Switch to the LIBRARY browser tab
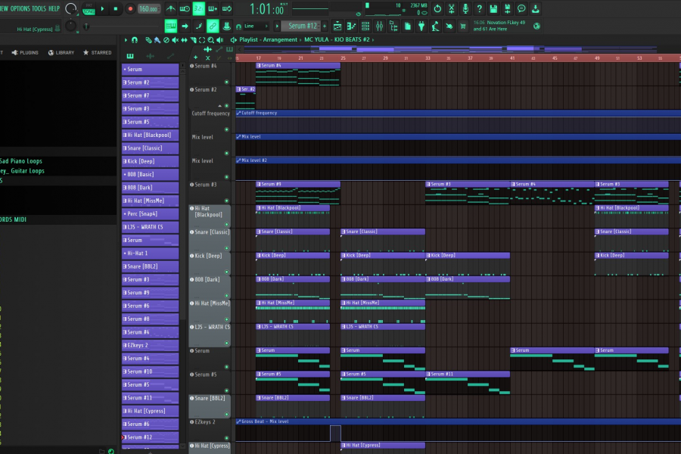The height and width of the screenshot is (454, 681). point(61,52)
